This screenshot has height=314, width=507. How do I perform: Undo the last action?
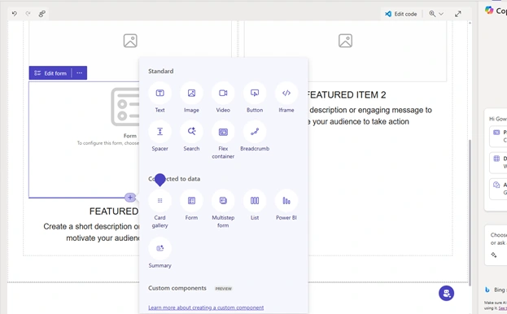pyautogui.click(x=15, y=14)
